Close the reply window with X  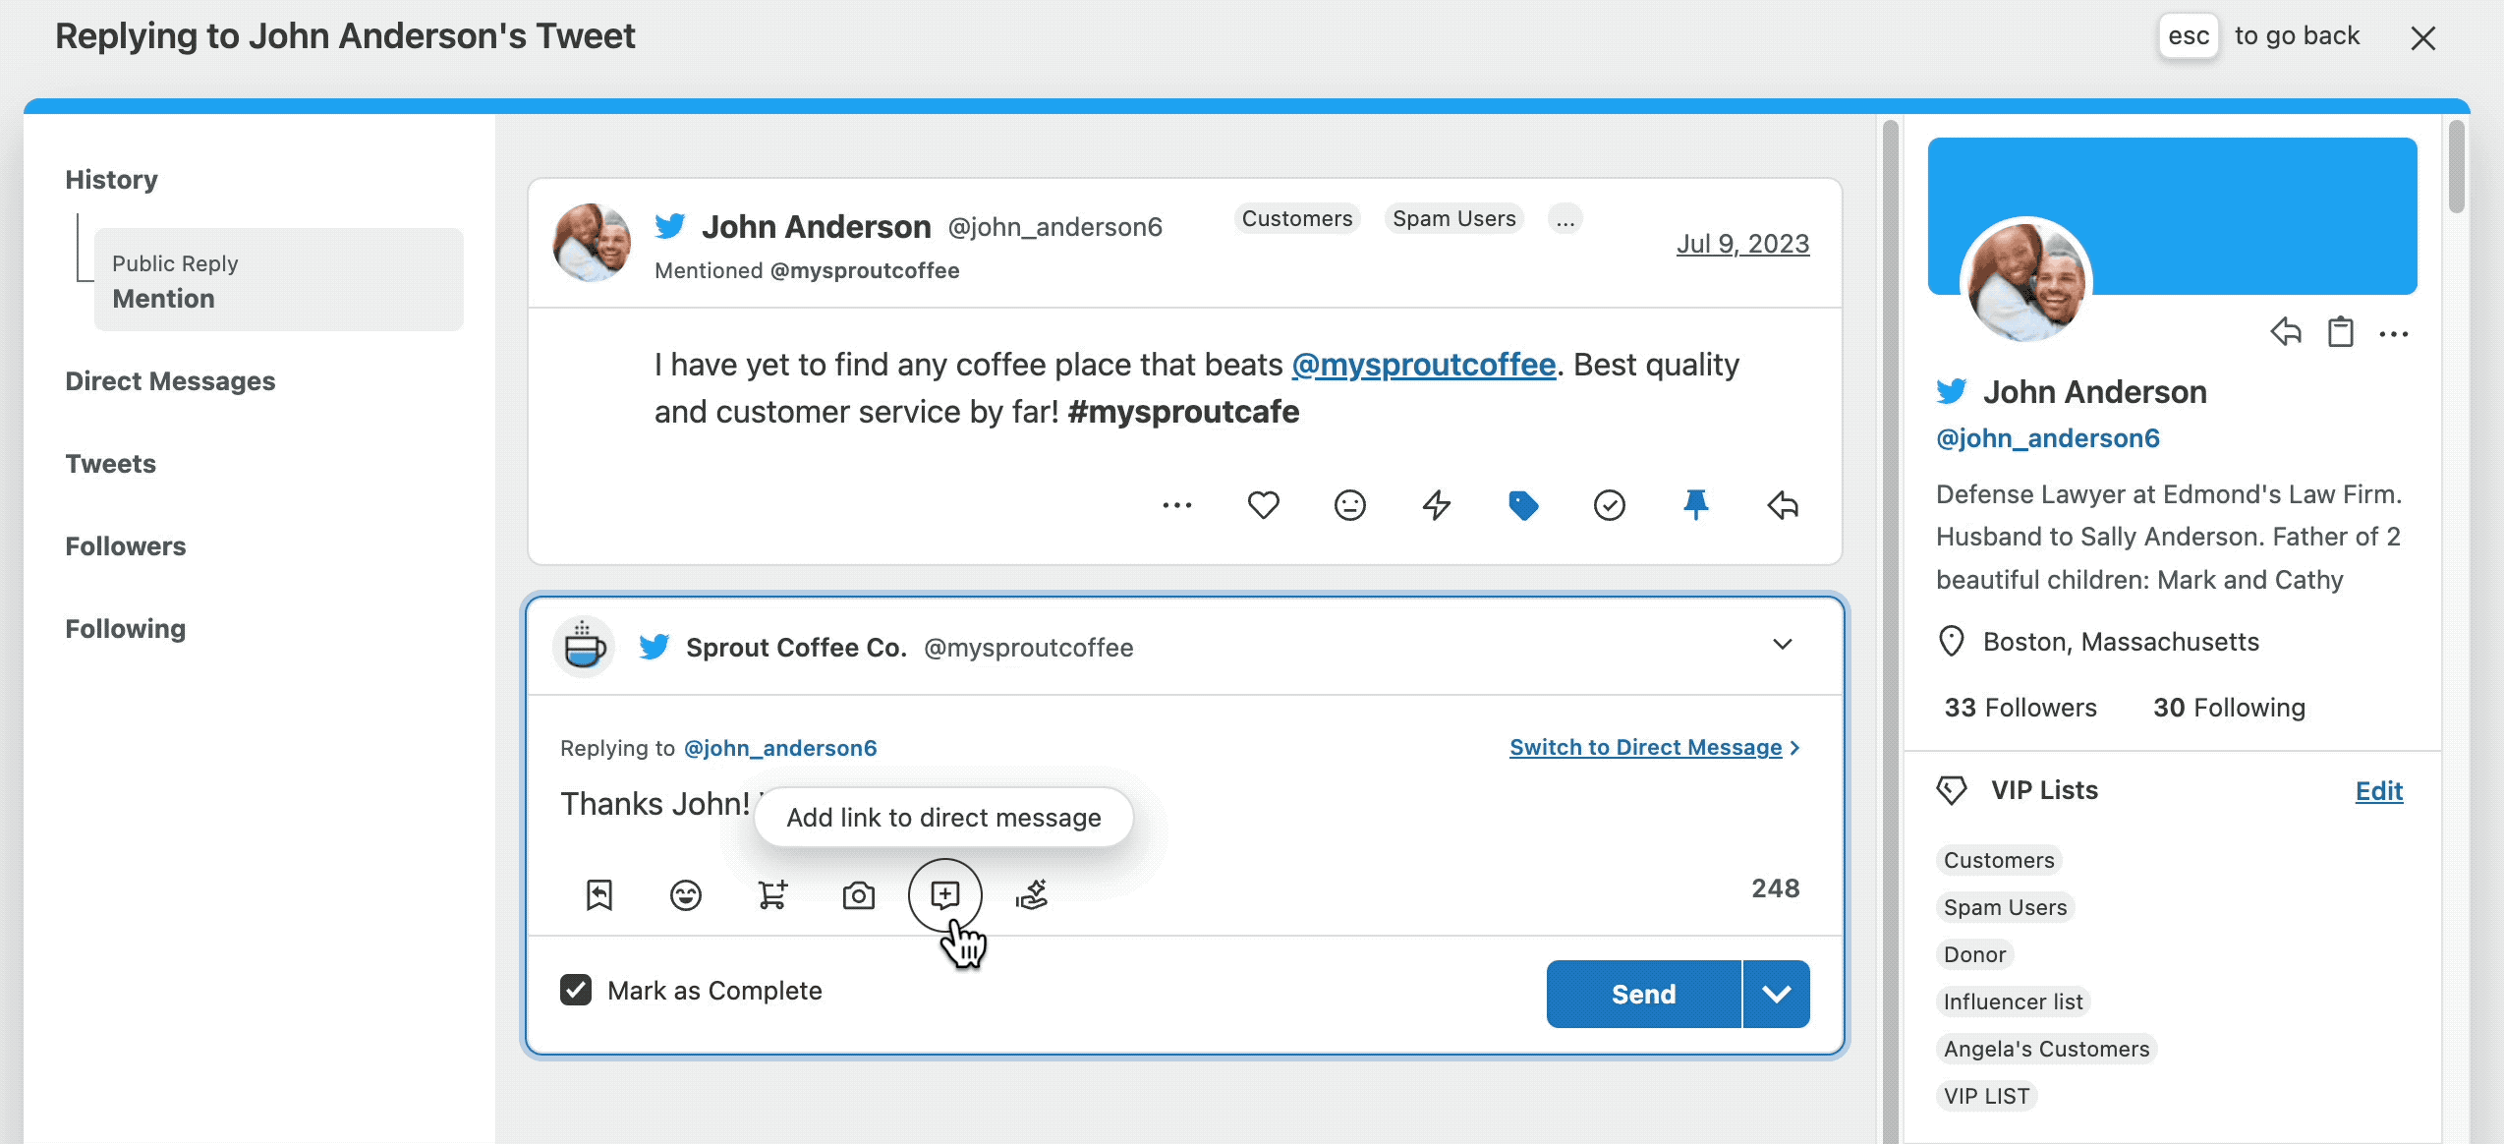pyautogui.click(x=2423, y=38)
